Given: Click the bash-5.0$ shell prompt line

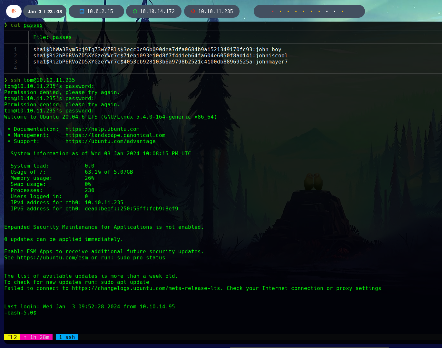Looking at the screenshot, I should [x=20, y=313].
